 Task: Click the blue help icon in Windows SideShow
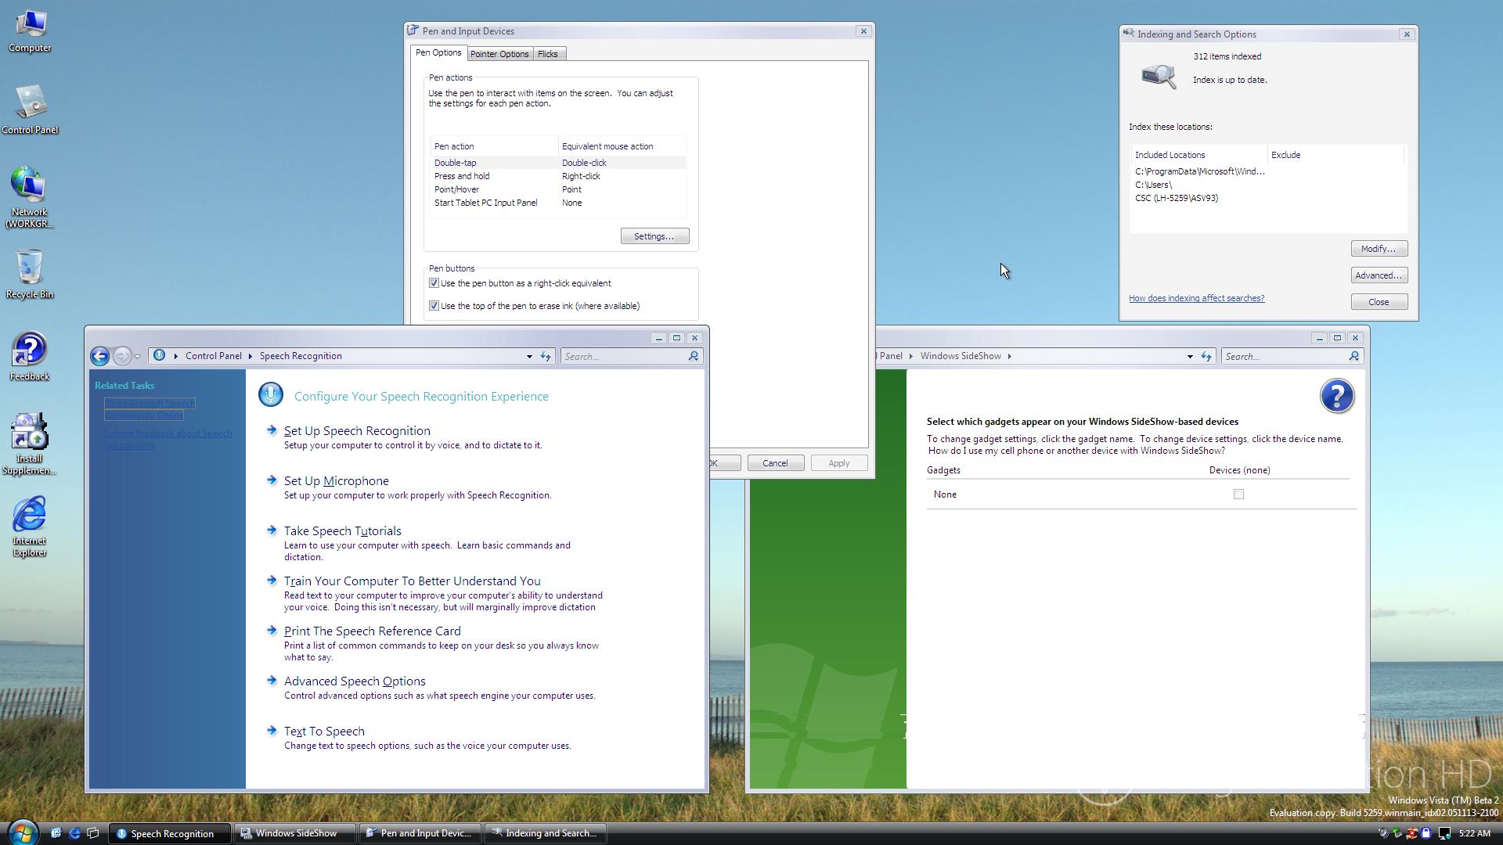pyautogui.click(x=1336, y=397)
